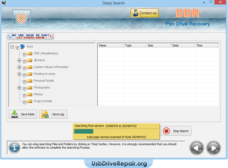The width and height of the screenshot is (228, 168).
Task: Click the Save Log button label
Action: coord(58,114)
